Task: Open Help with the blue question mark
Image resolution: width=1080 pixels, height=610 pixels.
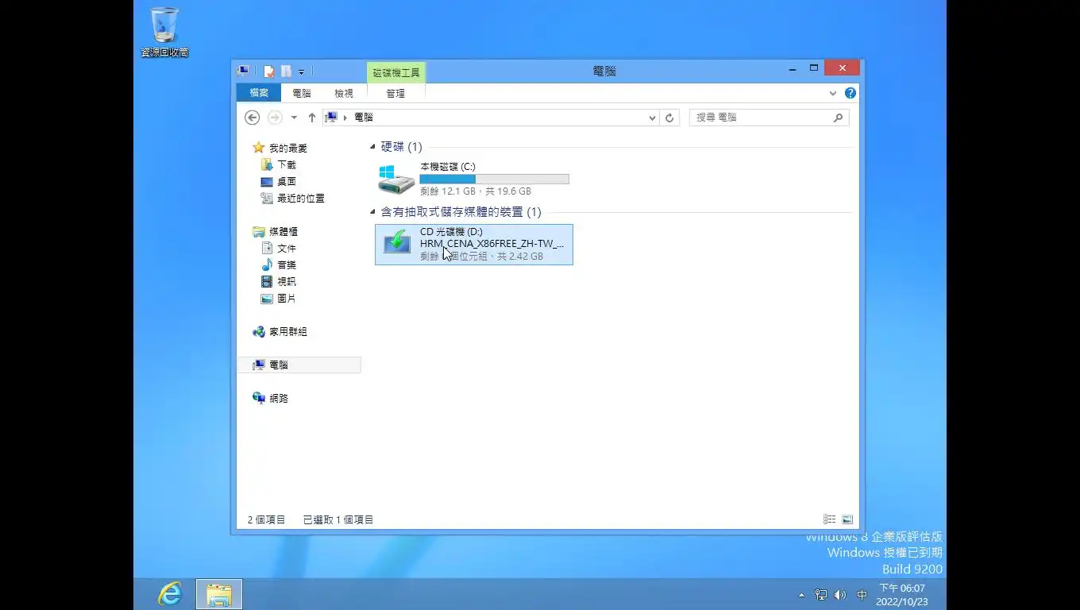Action: (x=850, y=93)
